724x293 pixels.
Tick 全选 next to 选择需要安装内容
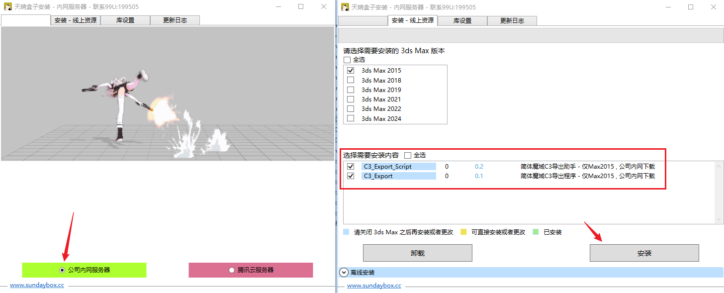408,155
